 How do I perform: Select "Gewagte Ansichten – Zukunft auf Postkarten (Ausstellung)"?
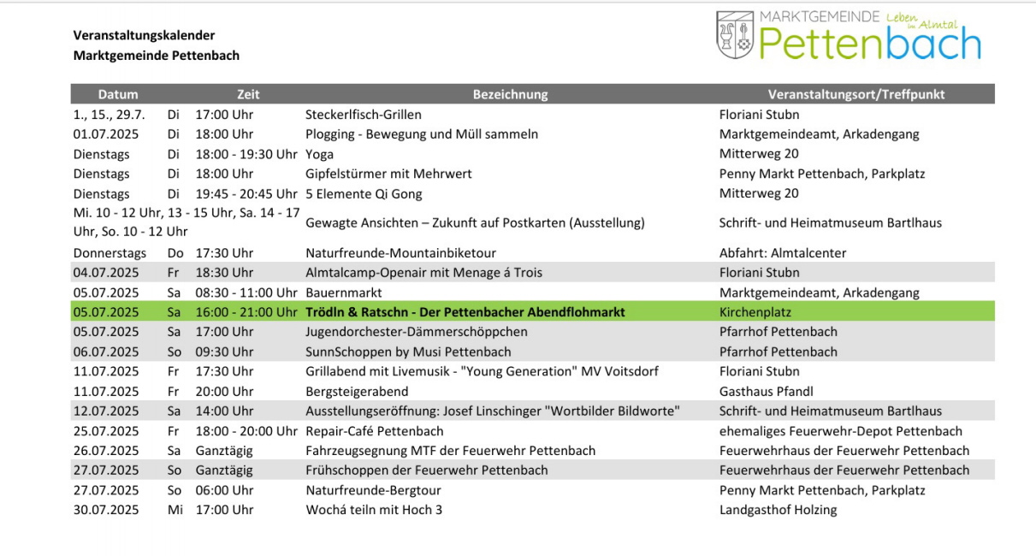pos(475,222)
